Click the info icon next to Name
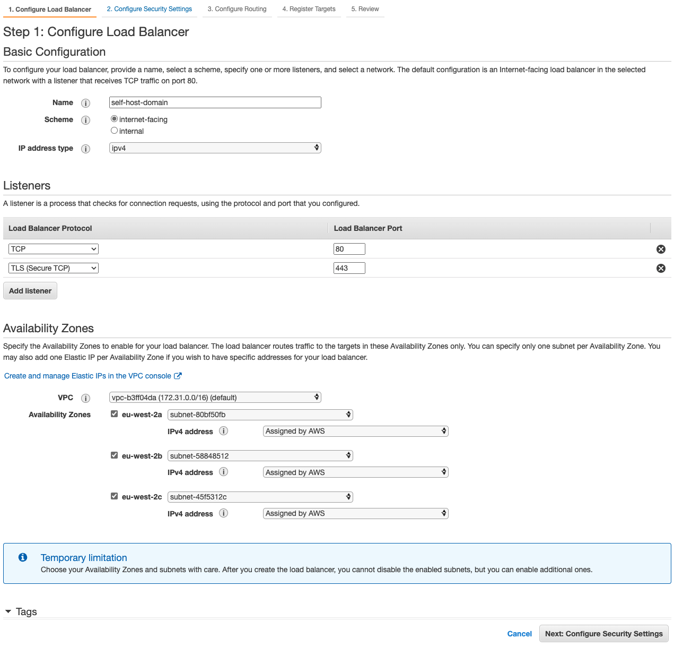This screenshot has height=647, width=674. [x=85, y=103]
